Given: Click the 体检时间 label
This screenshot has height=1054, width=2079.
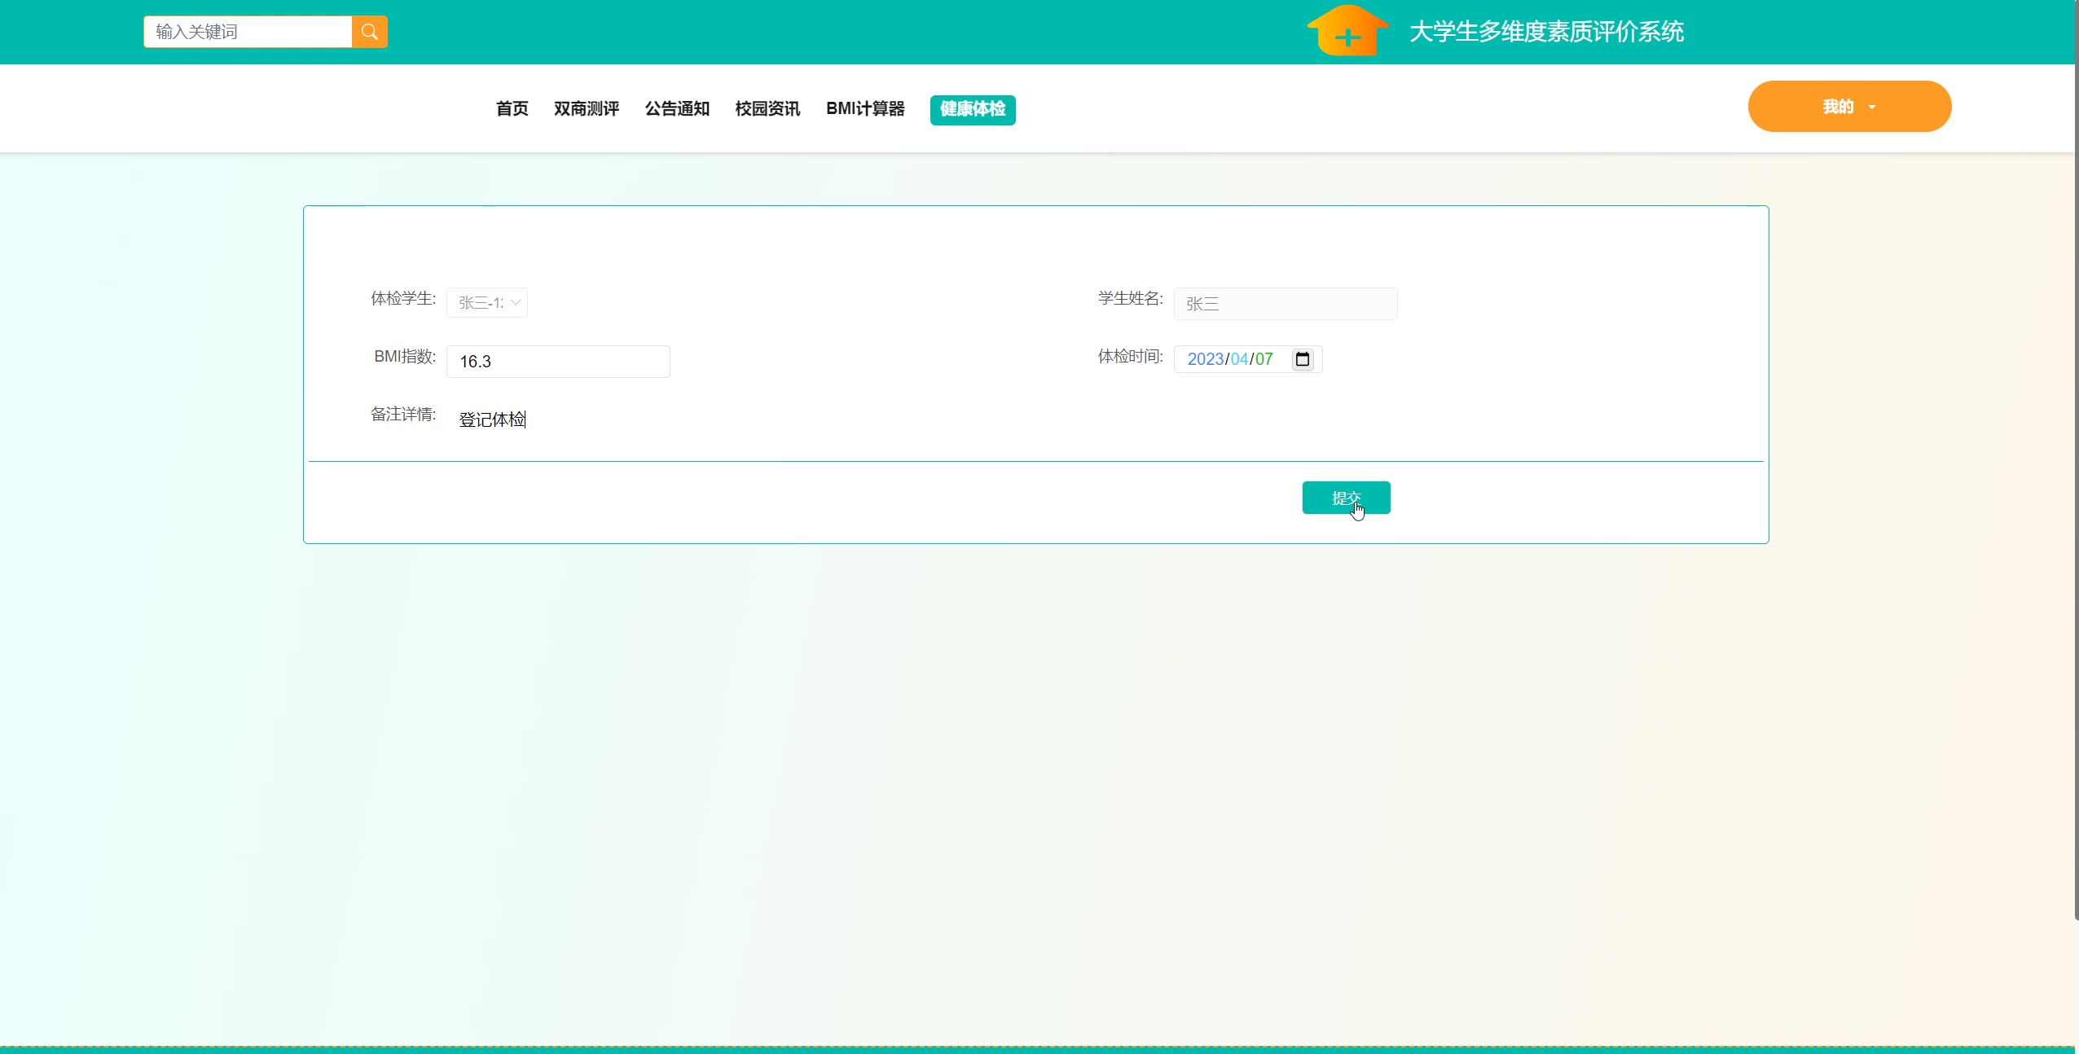Looking at the screenshot, I should 1131,357.
